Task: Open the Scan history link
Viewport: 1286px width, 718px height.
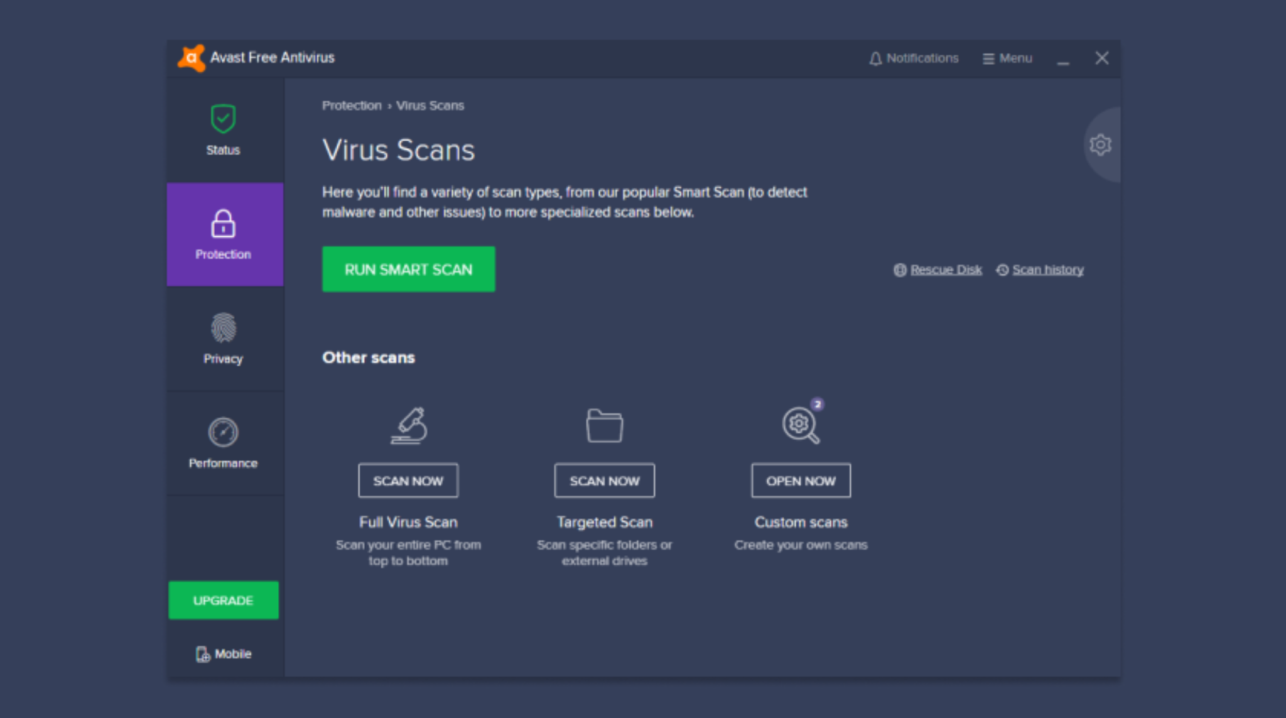Action: pos(1040,269)
